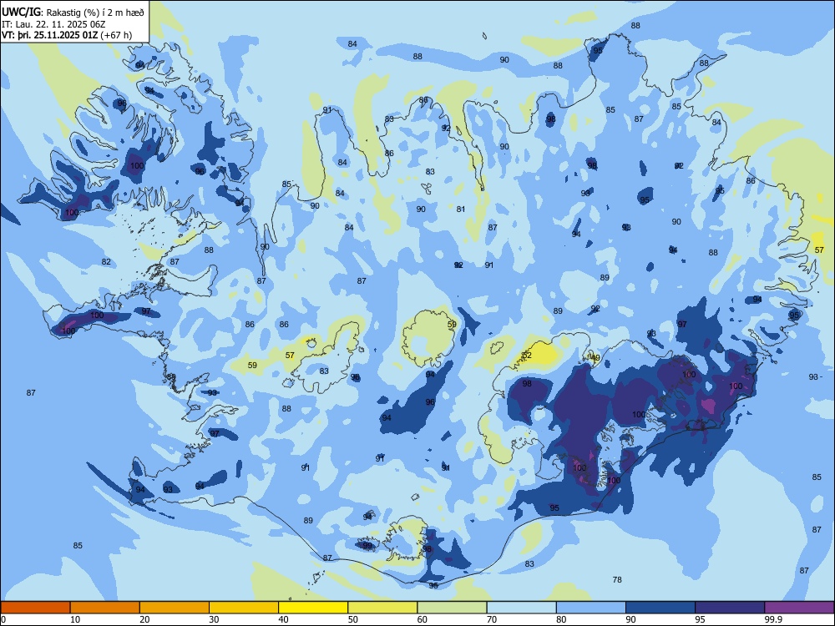Viewport: 835px width, 626px height.
Task: Click the 10–20 orange legend swatch
Action: [x=105, y=608]
